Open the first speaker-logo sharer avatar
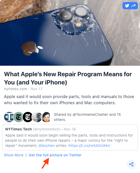 pyautogui.click(x=9, y=117)
